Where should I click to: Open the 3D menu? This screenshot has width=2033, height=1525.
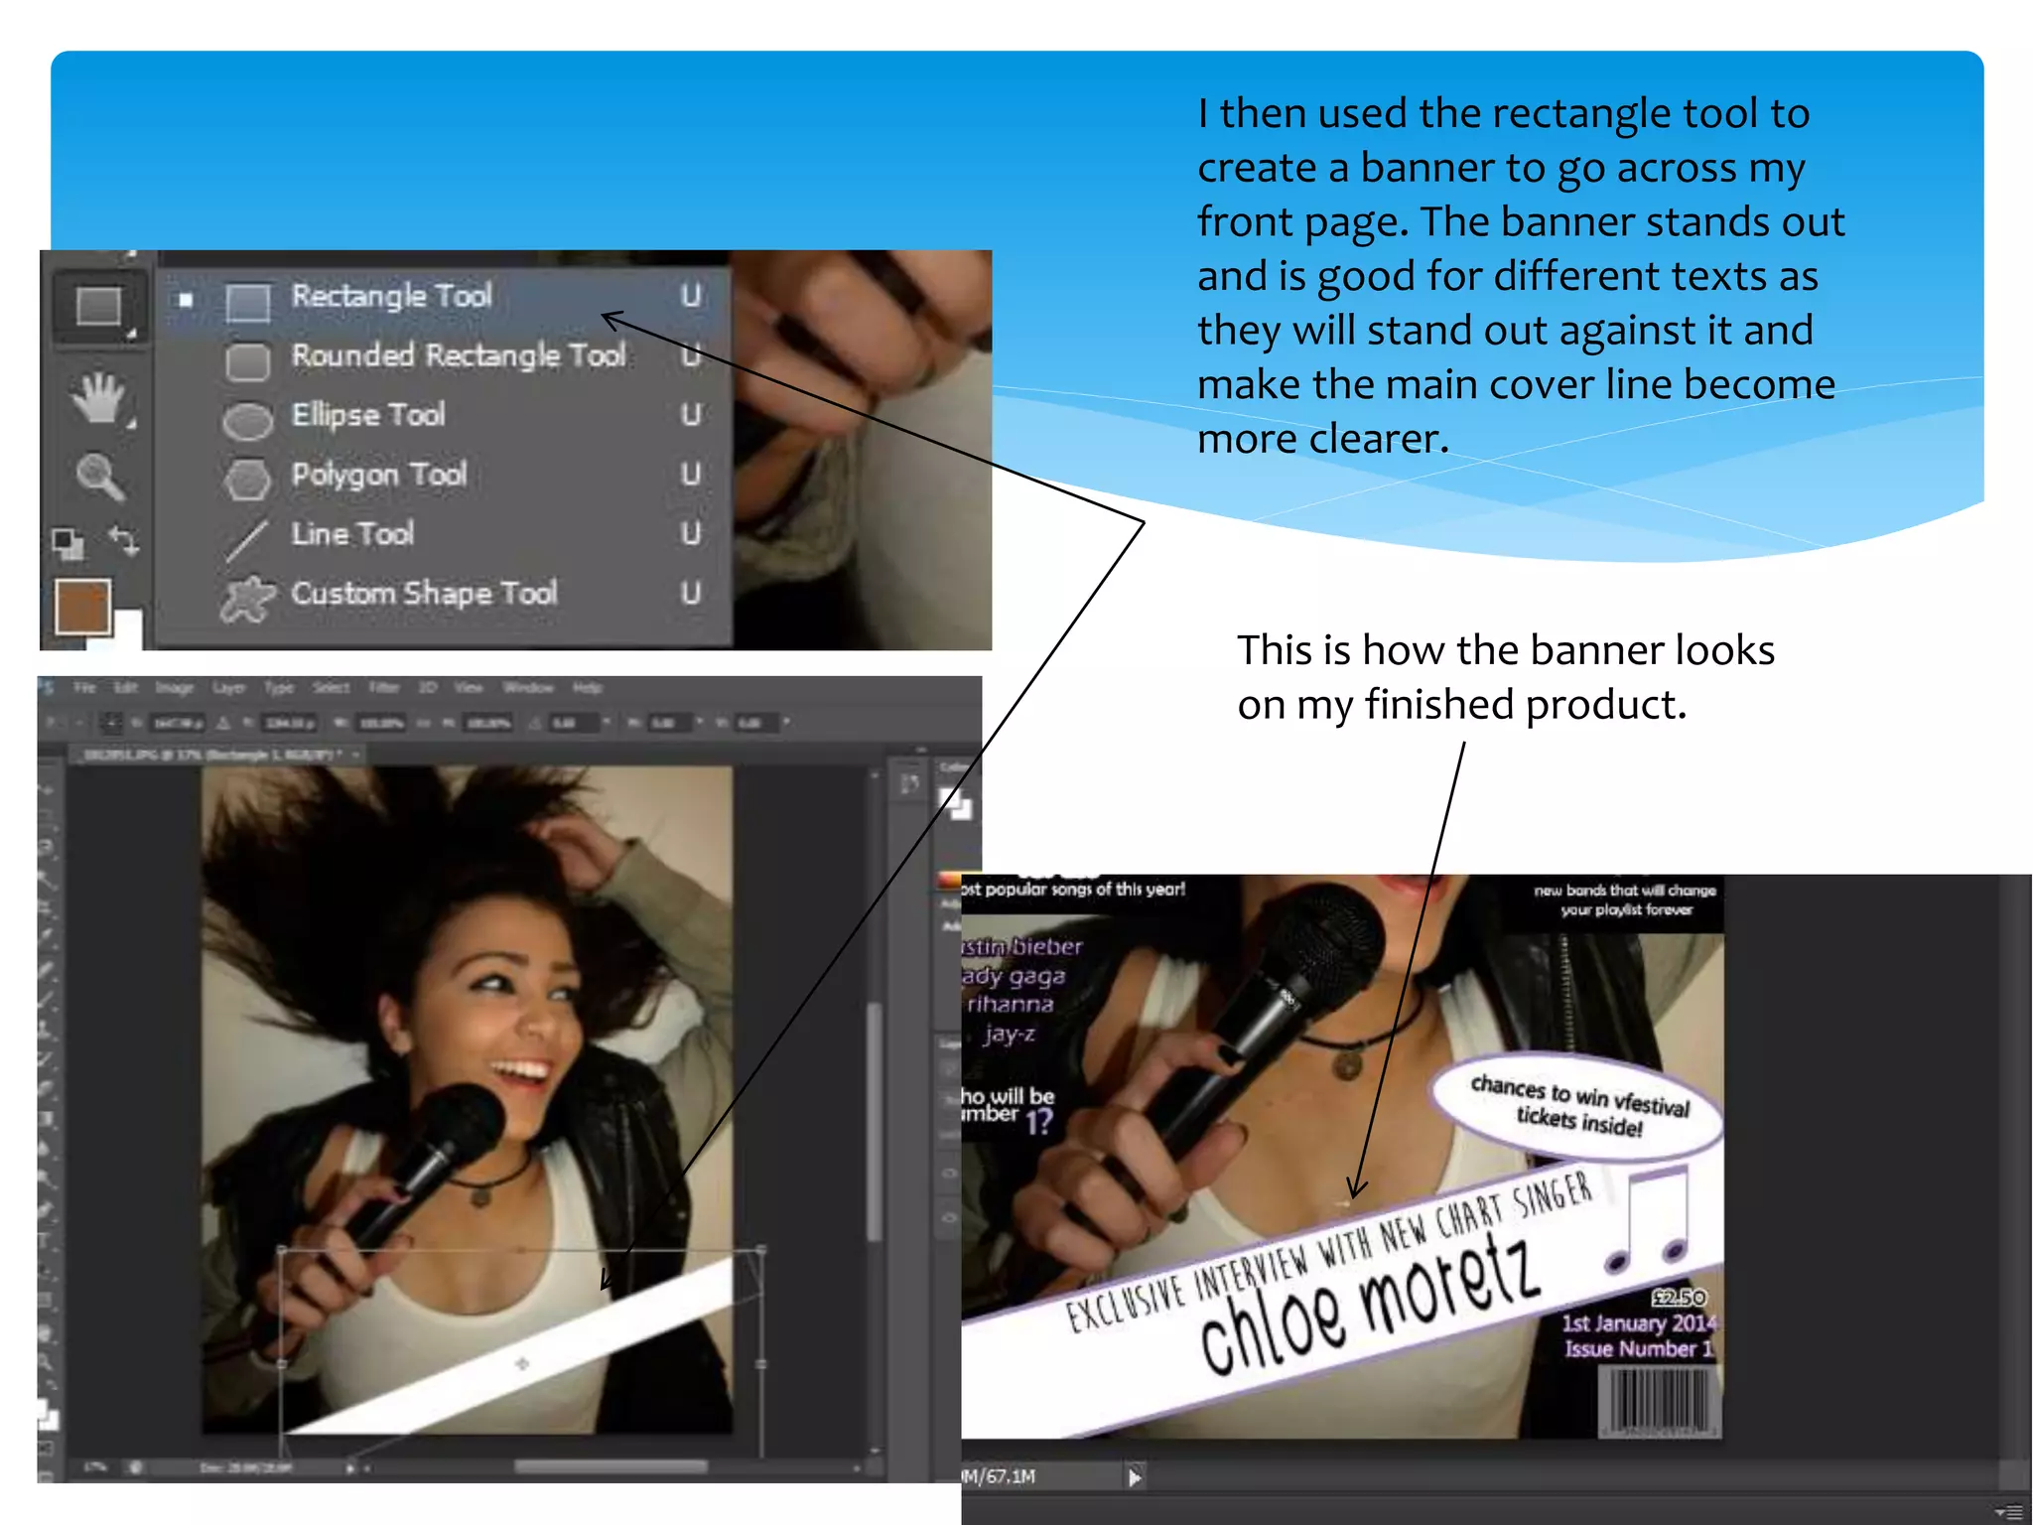(428, 687)
